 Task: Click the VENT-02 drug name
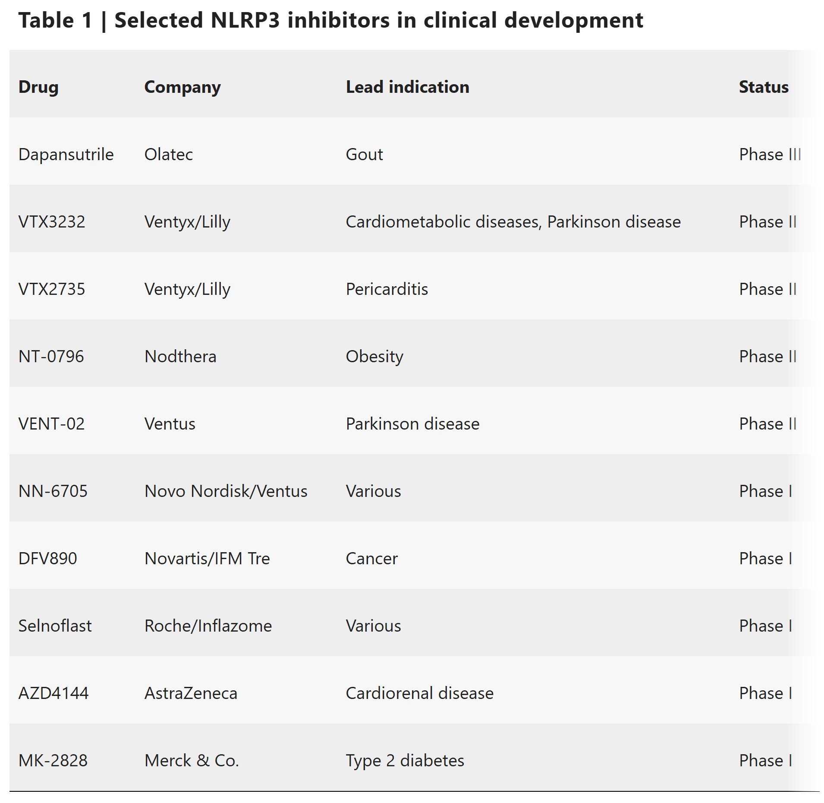(51, 424)
